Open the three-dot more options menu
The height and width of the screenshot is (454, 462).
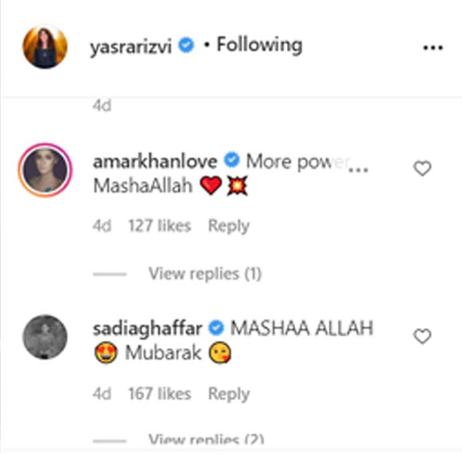433,47
